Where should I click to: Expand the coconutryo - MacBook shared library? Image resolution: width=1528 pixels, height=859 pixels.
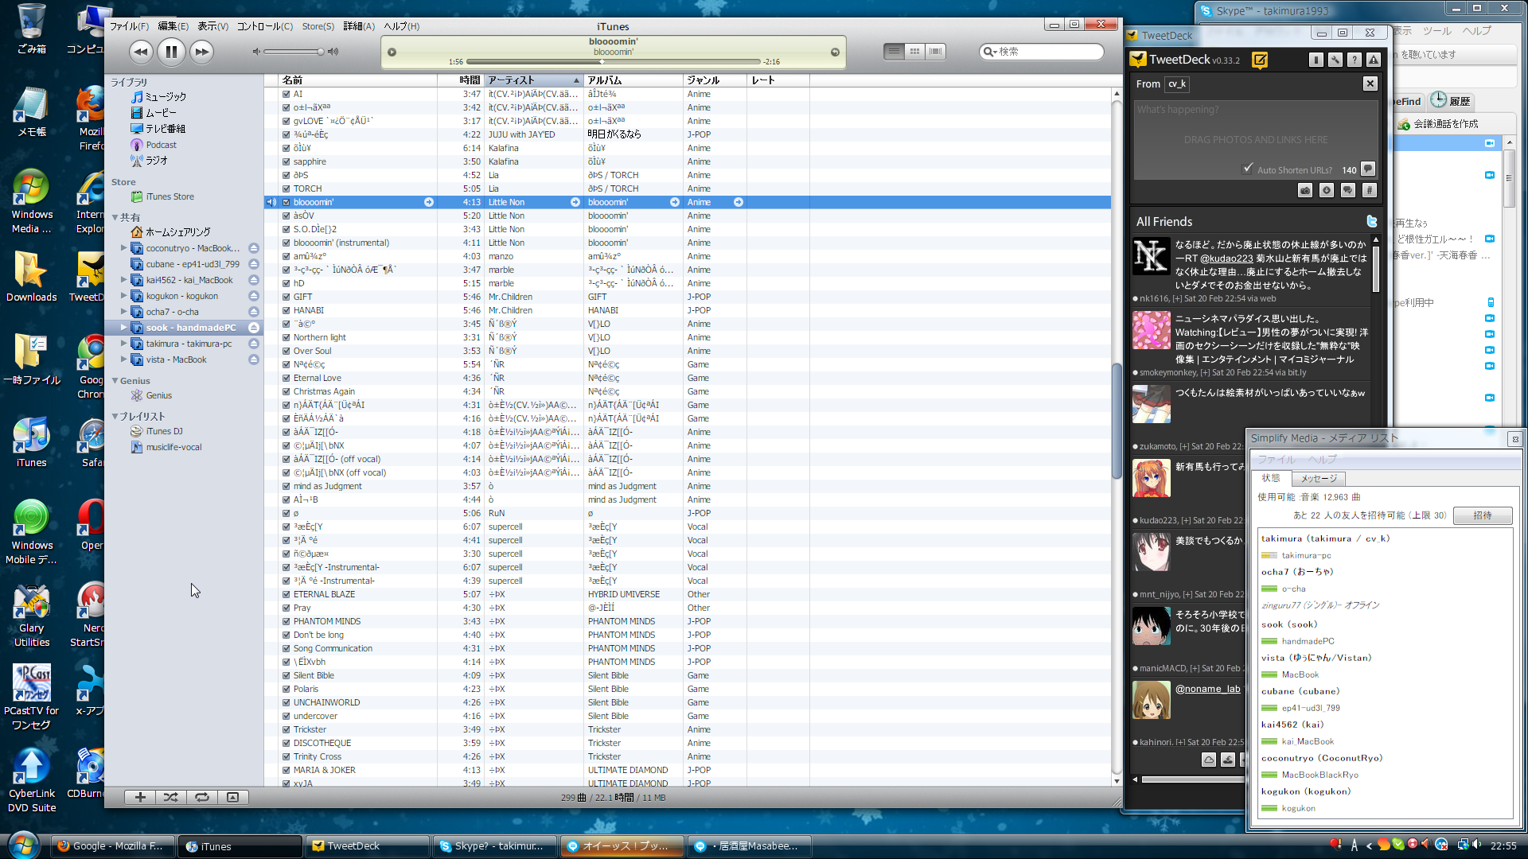click(x=123, y=248)
